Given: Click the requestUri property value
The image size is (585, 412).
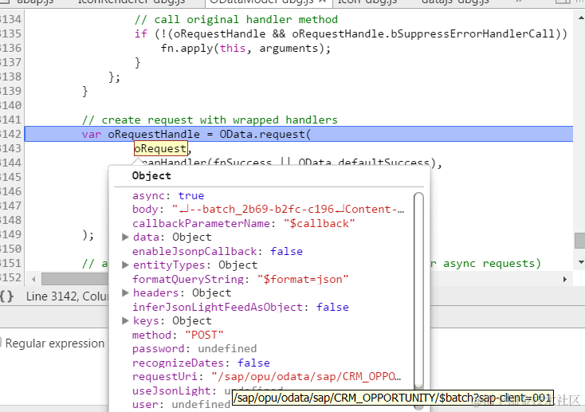Looking at the screenshot, I should tap(306, 377).
